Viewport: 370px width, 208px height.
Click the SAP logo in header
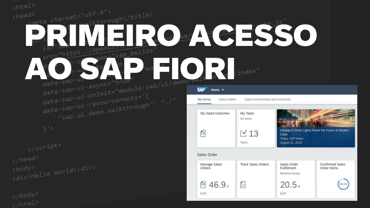click(202, 90)
